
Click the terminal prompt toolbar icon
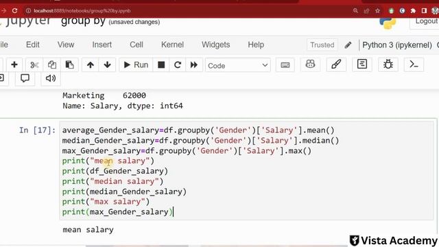414,64
